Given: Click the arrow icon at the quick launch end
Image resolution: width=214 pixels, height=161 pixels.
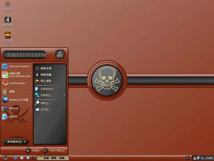Looking at the screenshot, I should click(33, 158).
